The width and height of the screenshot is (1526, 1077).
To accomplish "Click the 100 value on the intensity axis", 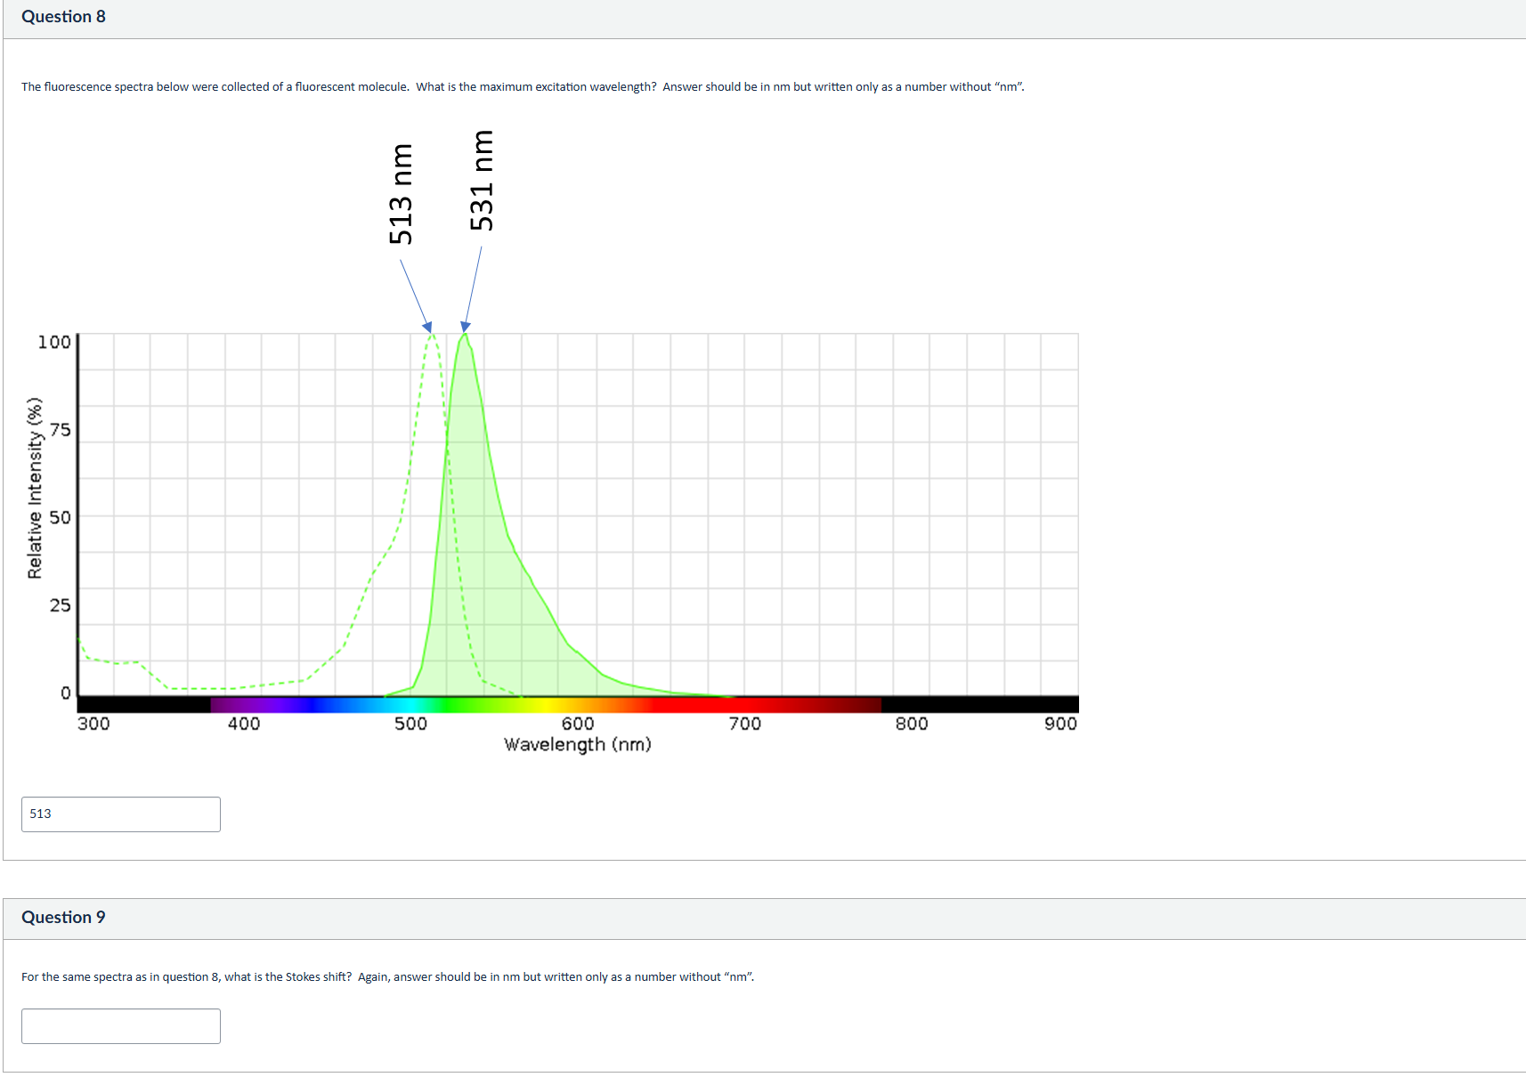I will 53,341.
